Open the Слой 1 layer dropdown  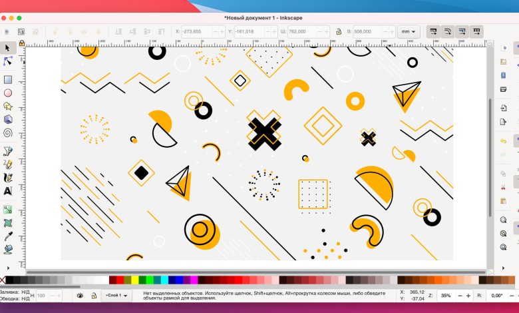pos(116,295)
